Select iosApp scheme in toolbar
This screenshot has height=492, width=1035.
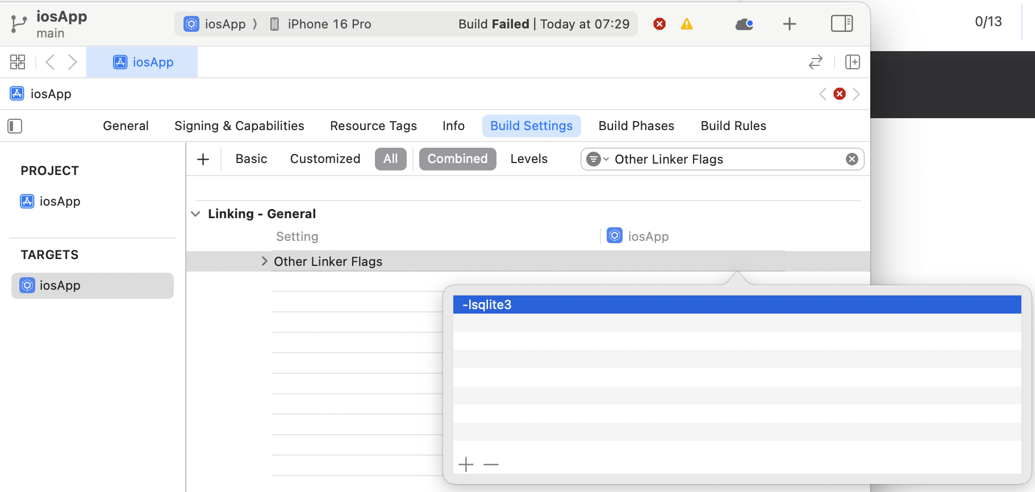215,24
